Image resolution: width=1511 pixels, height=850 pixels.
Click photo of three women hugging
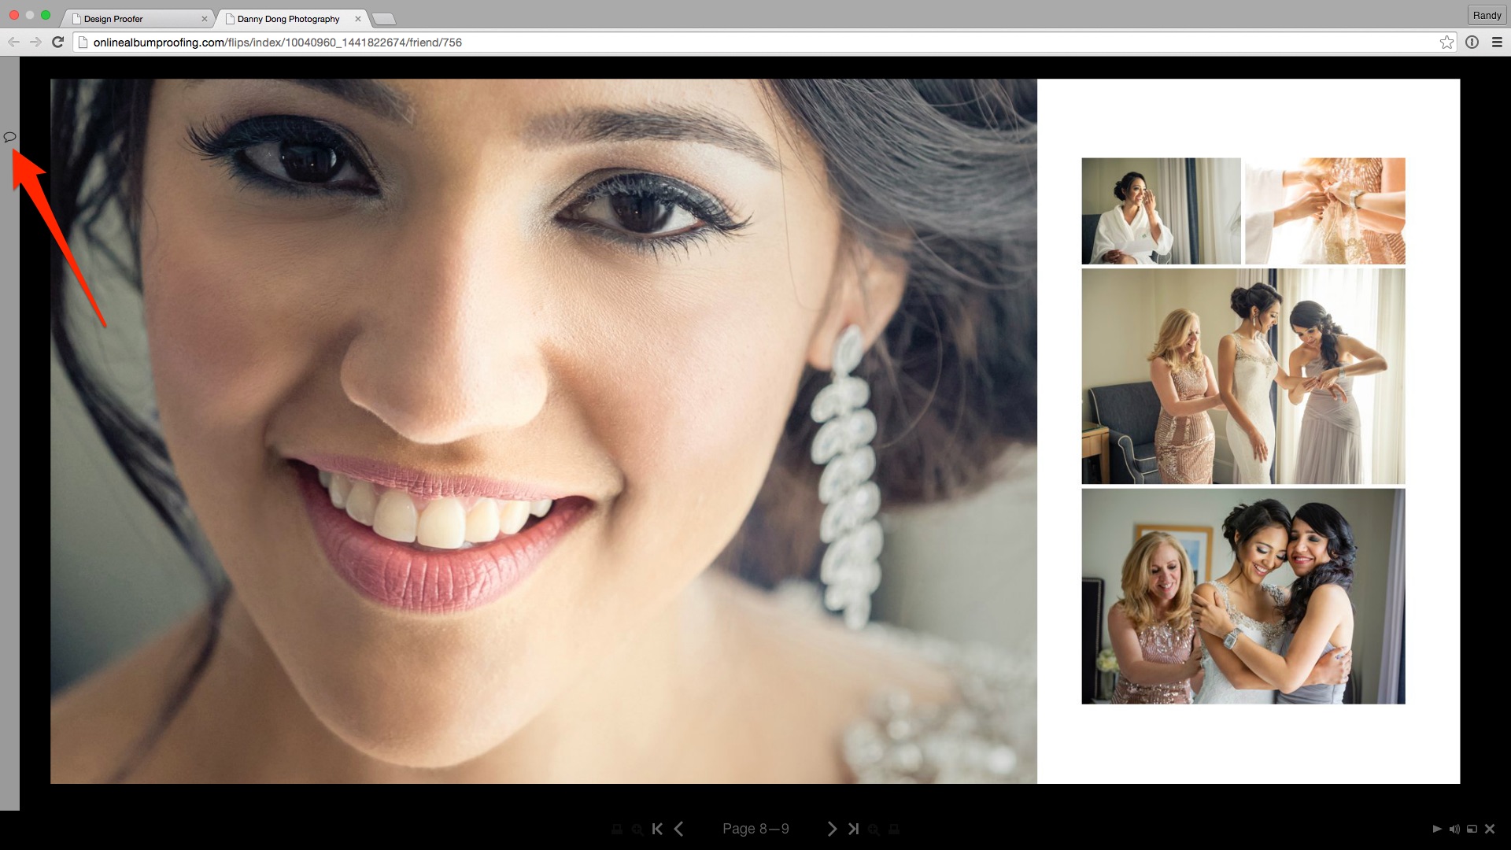pyautogui.click(x=1243, y=596)
